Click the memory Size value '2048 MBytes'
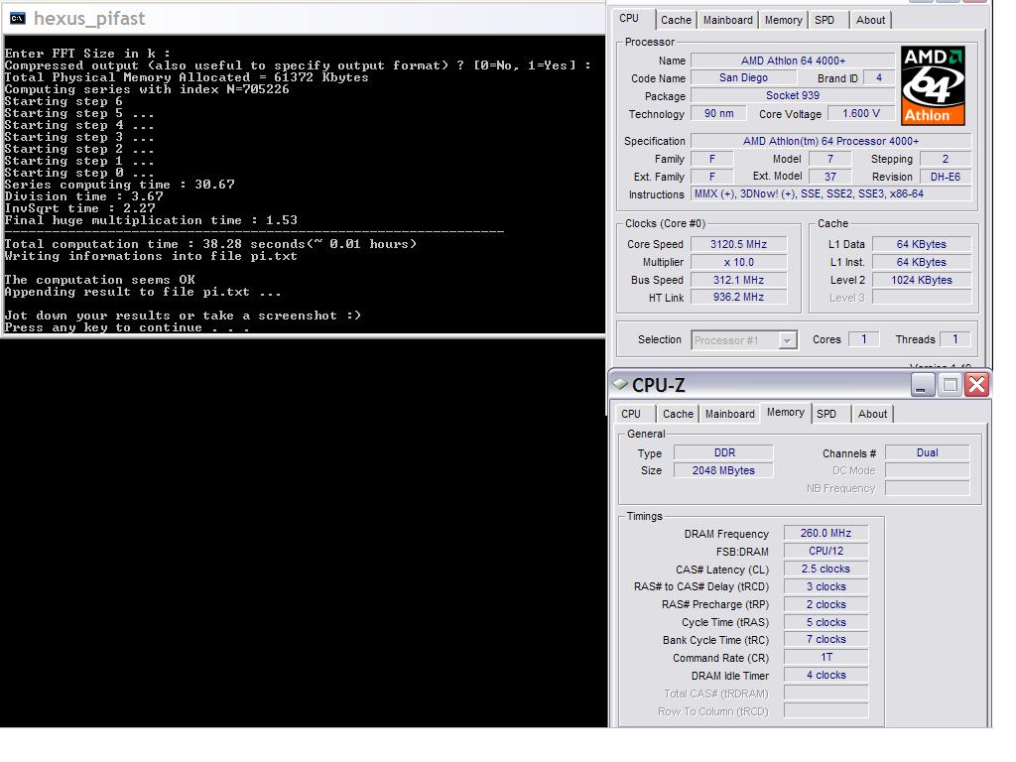Screen dimensions: 1016x762 [x=723, y=470]
